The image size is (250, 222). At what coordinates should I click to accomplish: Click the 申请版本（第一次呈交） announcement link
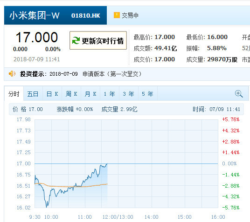click(112, 74)
